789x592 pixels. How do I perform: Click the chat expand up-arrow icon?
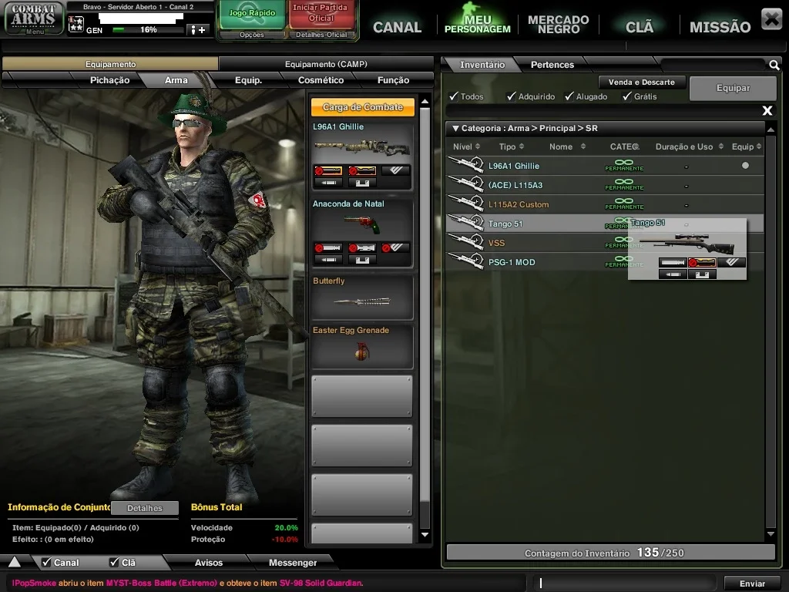tap(15, 562)
